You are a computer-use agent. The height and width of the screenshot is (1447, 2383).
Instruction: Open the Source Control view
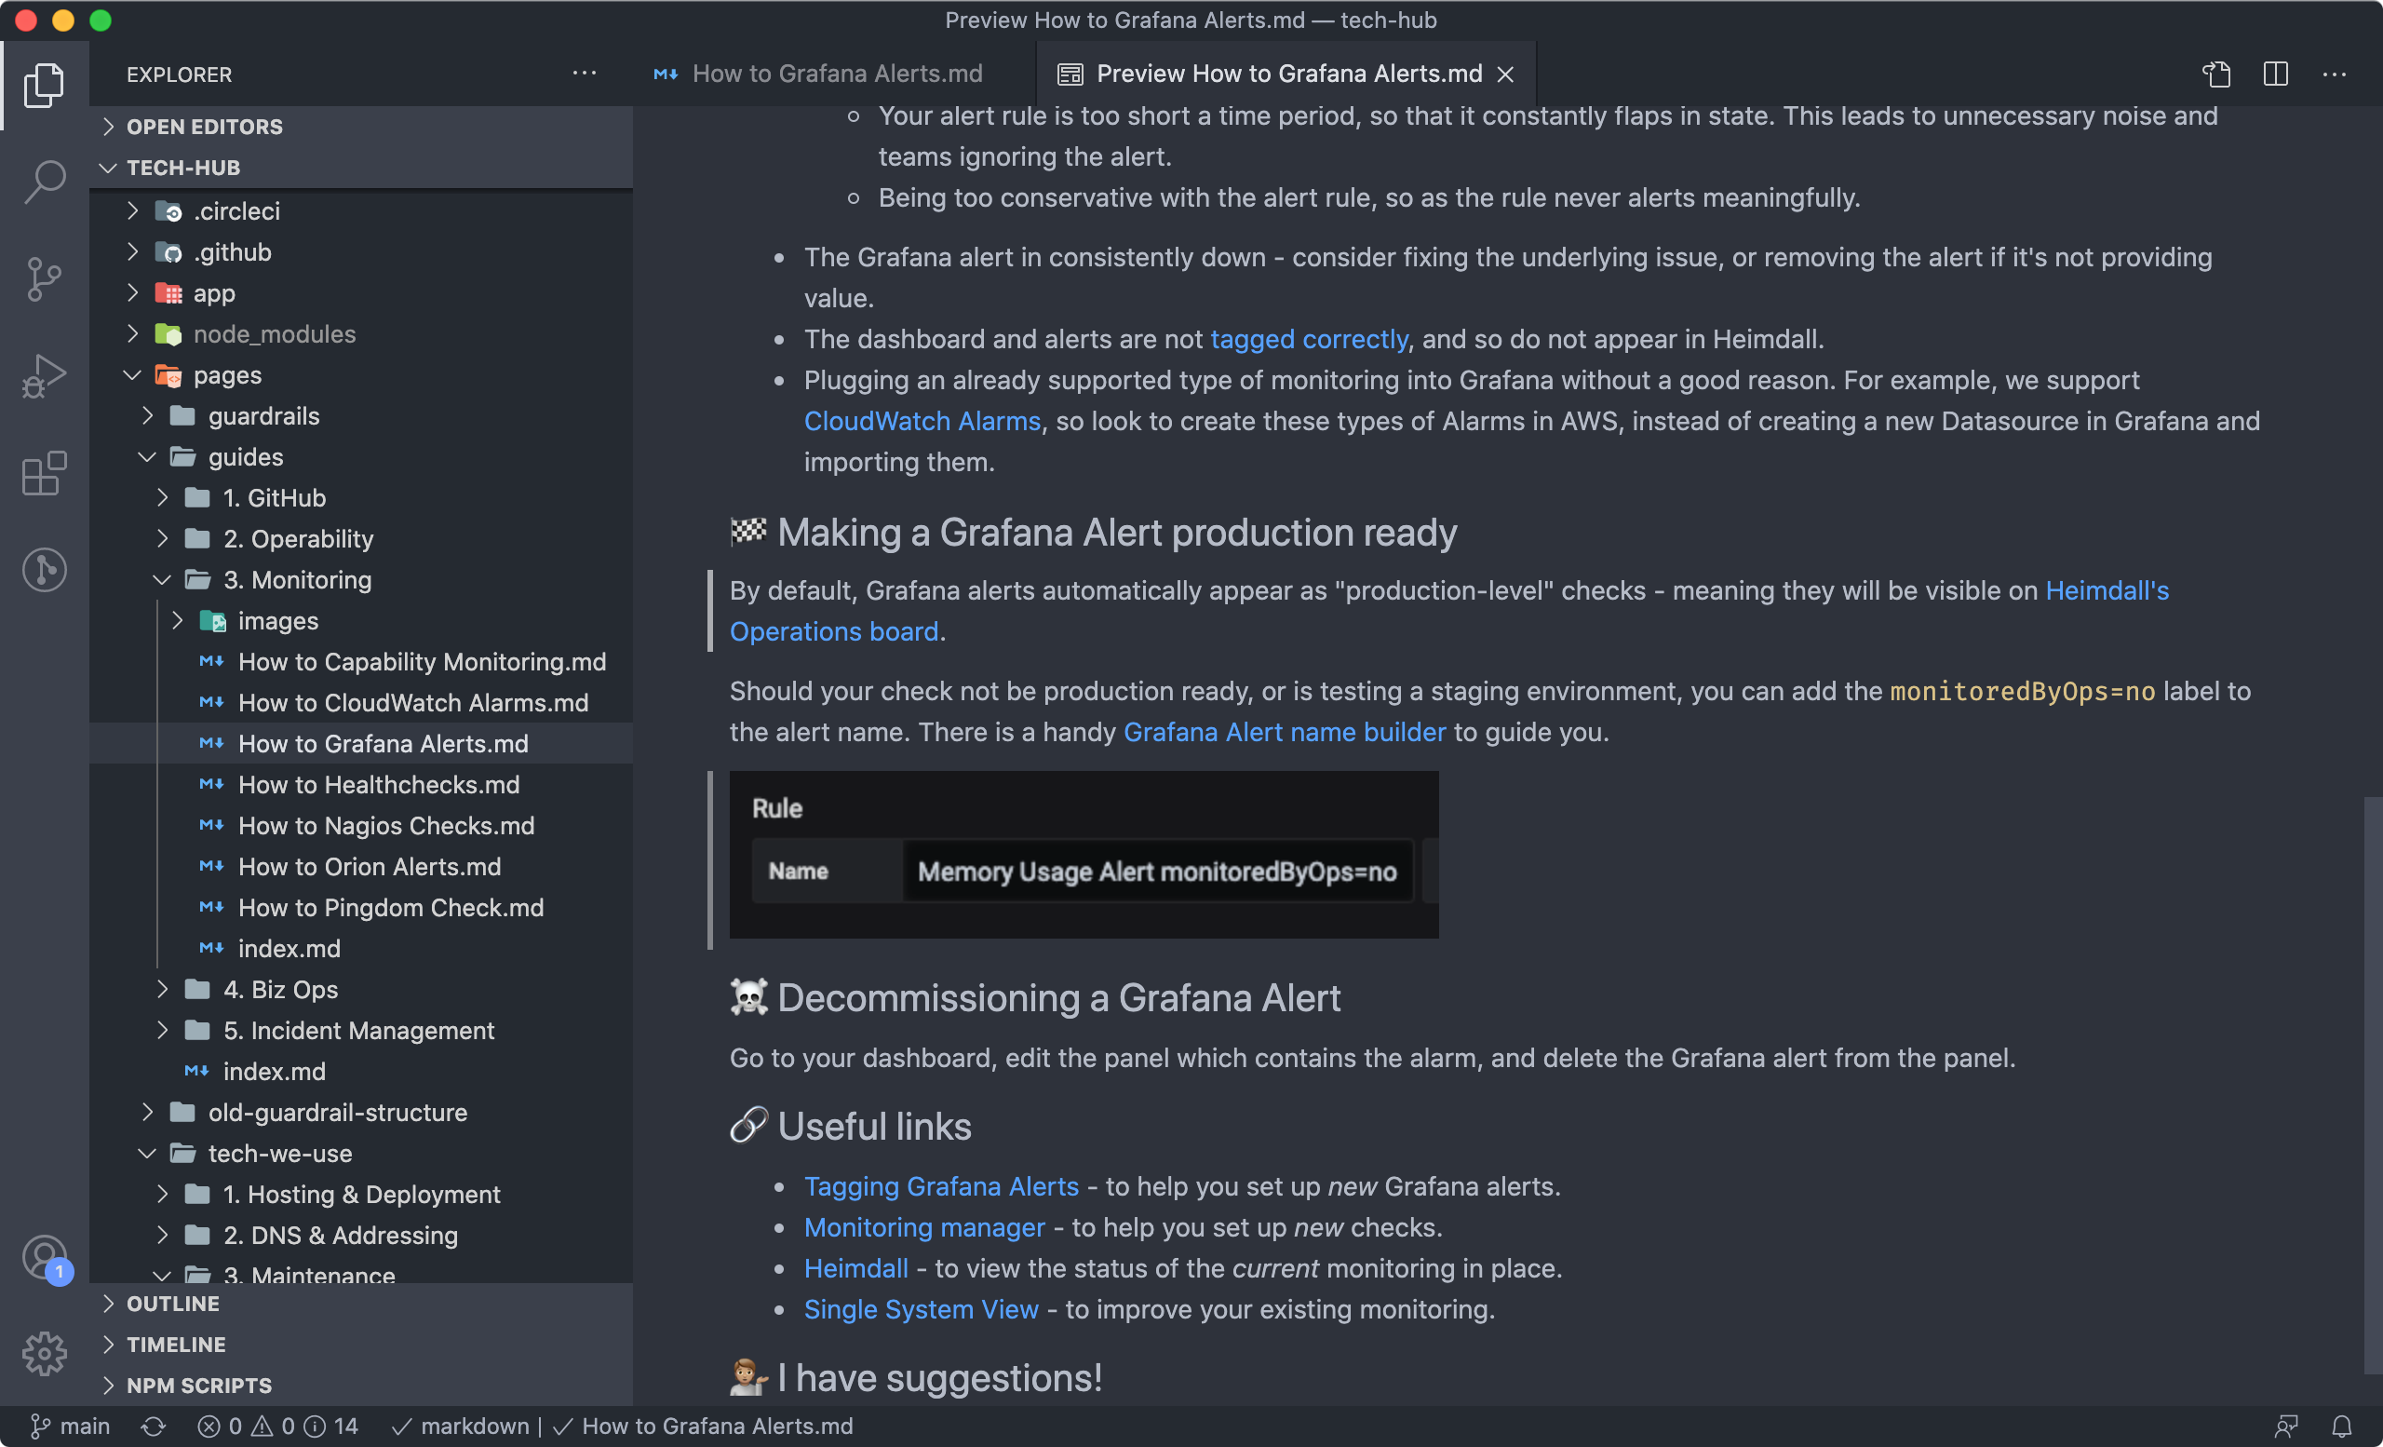45,279
